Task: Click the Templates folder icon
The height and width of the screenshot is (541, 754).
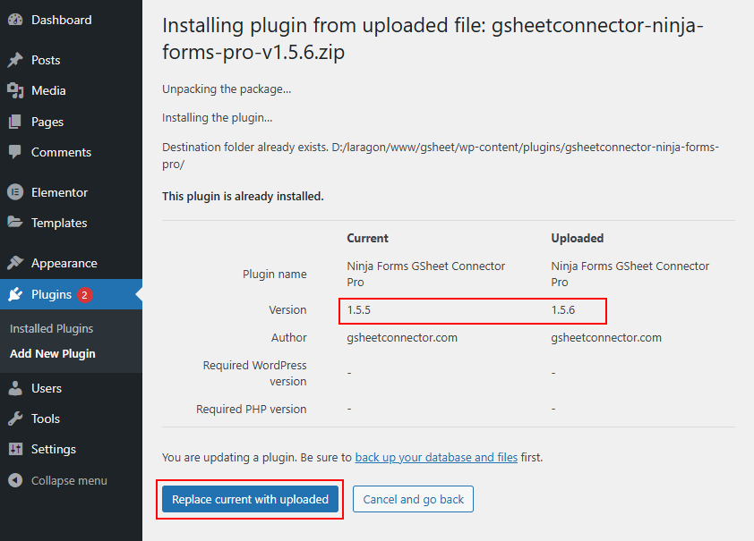Action: click(15, 223)
